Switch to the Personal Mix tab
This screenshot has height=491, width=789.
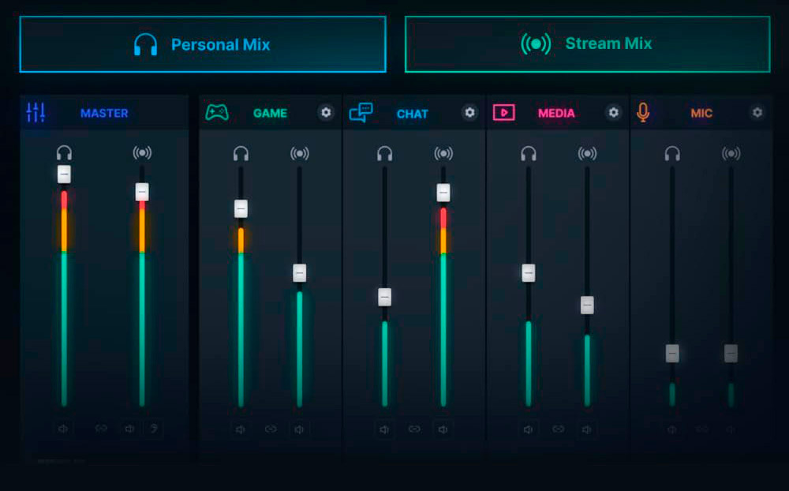[x=203, y=44]
